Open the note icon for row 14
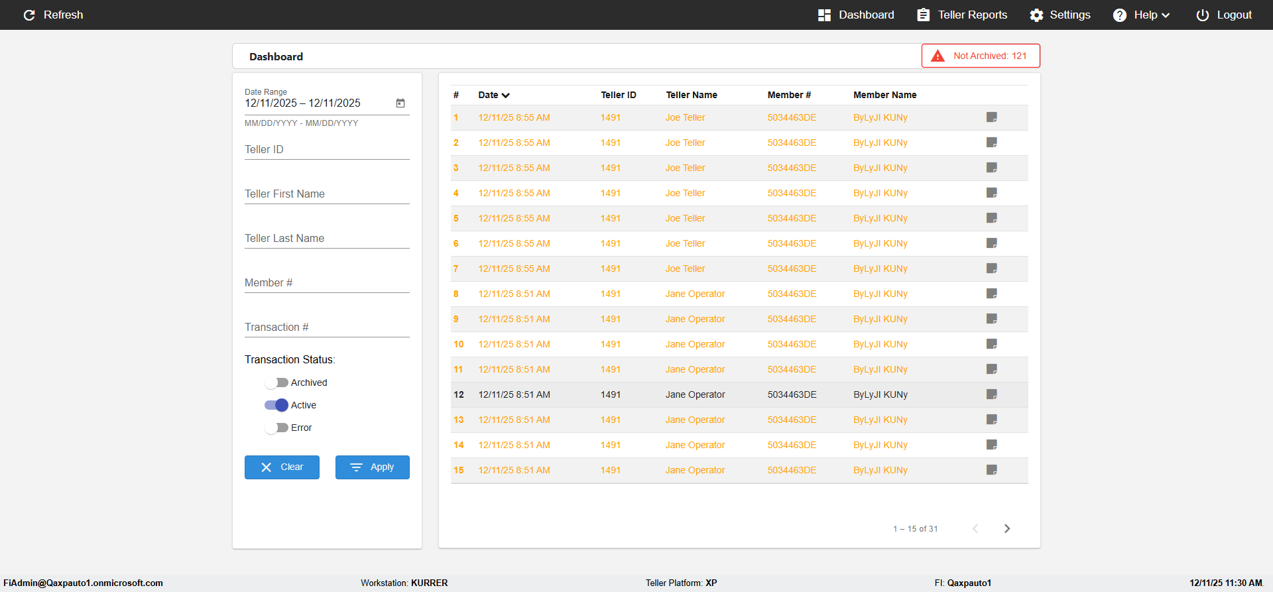Viewport: 1273px width, 592px height. pos(992,445)
